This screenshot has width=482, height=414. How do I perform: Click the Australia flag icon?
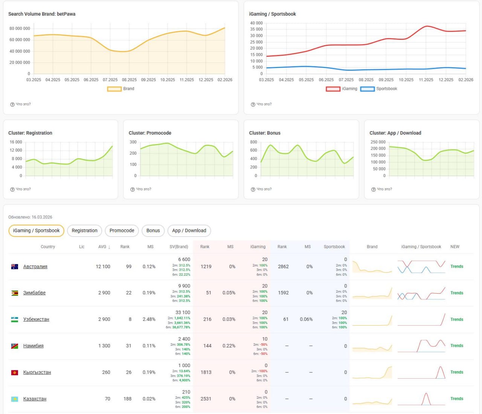coord(15,267)
